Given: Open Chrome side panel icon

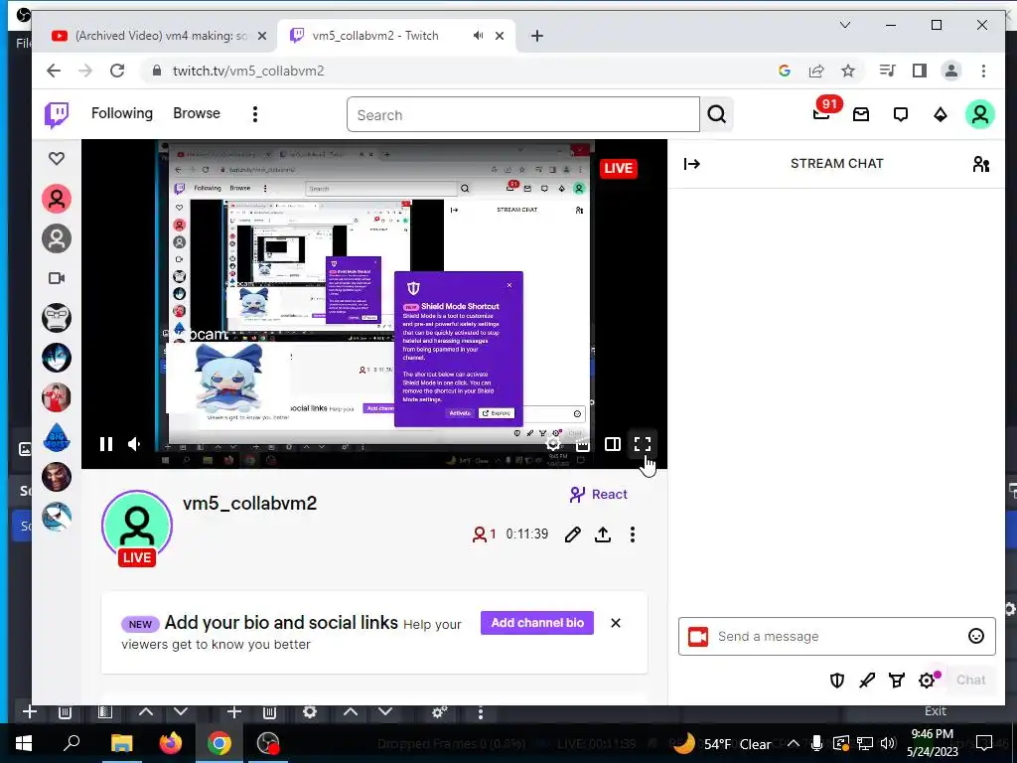Looking at the screenshot, I should [919, 71].
